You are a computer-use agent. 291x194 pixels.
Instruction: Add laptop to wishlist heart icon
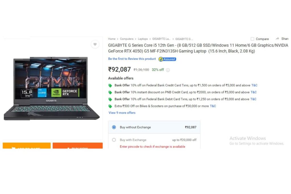coord(95,44)
